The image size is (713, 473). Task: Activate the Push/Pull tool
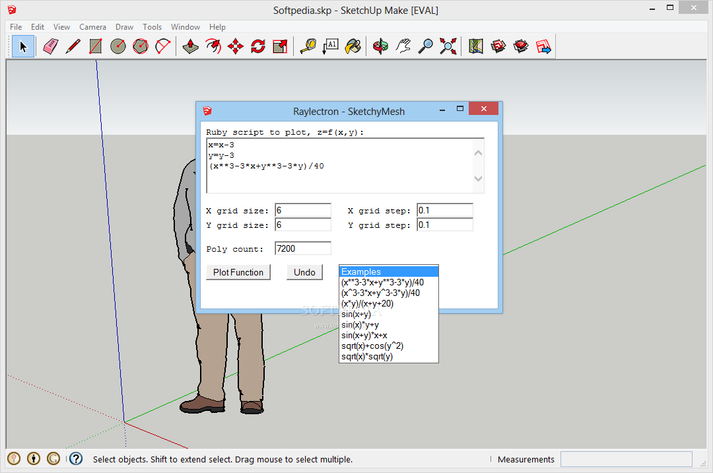pyautogui.click(x=191, y=46)
